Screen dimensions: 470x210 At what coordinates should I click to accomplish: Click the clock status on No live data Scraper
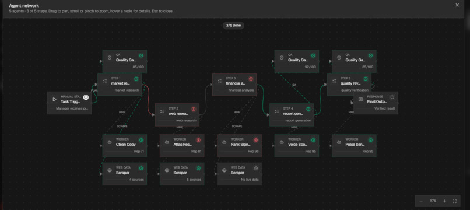click(255, 169)
